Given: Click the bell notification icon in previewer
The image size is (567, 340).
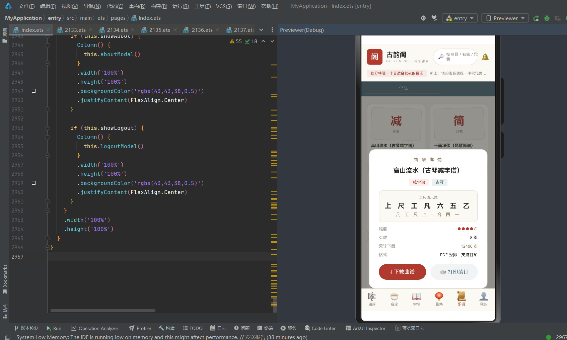Looking at the screenshot, I should (x=485, y=57).
